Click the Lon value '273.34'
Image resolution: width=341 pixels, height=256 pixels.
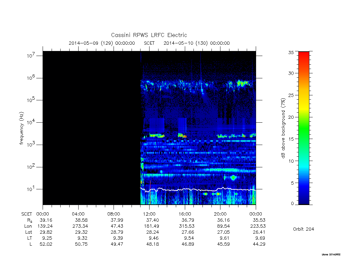tap(80, 226)
